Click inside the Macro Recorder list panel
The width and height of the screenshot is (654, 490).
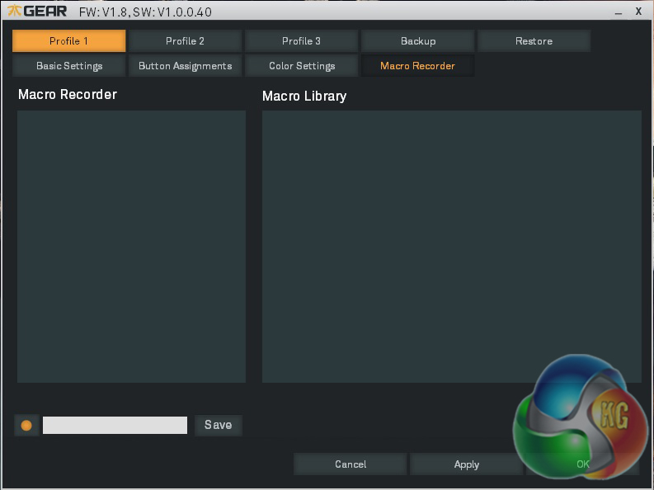[x=131, y=246]
